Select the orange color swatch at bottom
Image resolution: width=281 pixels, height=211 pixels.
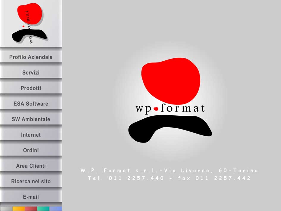point(19,209)
